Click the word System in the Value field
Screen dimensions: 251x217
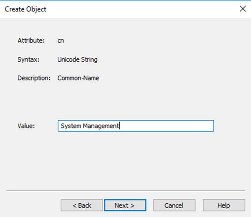click(71, 126)
